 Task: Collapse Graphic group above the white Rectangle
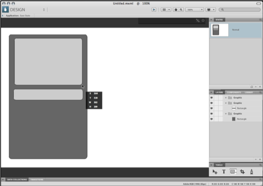point(226,103)
